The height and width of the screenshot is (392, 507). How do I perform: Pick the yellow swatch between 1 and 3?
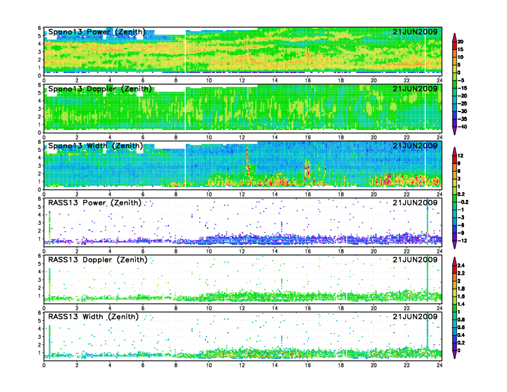(455, 183)
